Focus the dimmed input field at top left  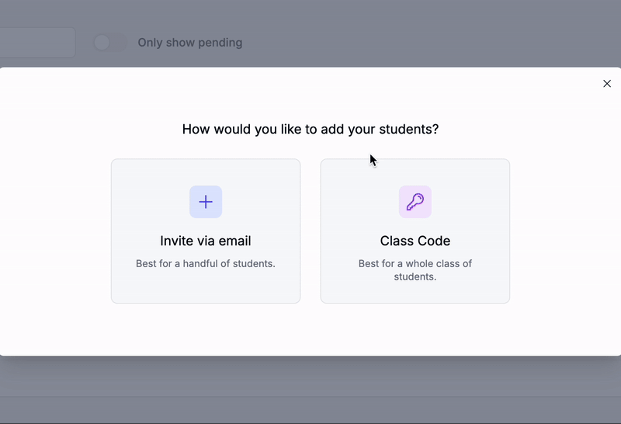coord(37,43)
